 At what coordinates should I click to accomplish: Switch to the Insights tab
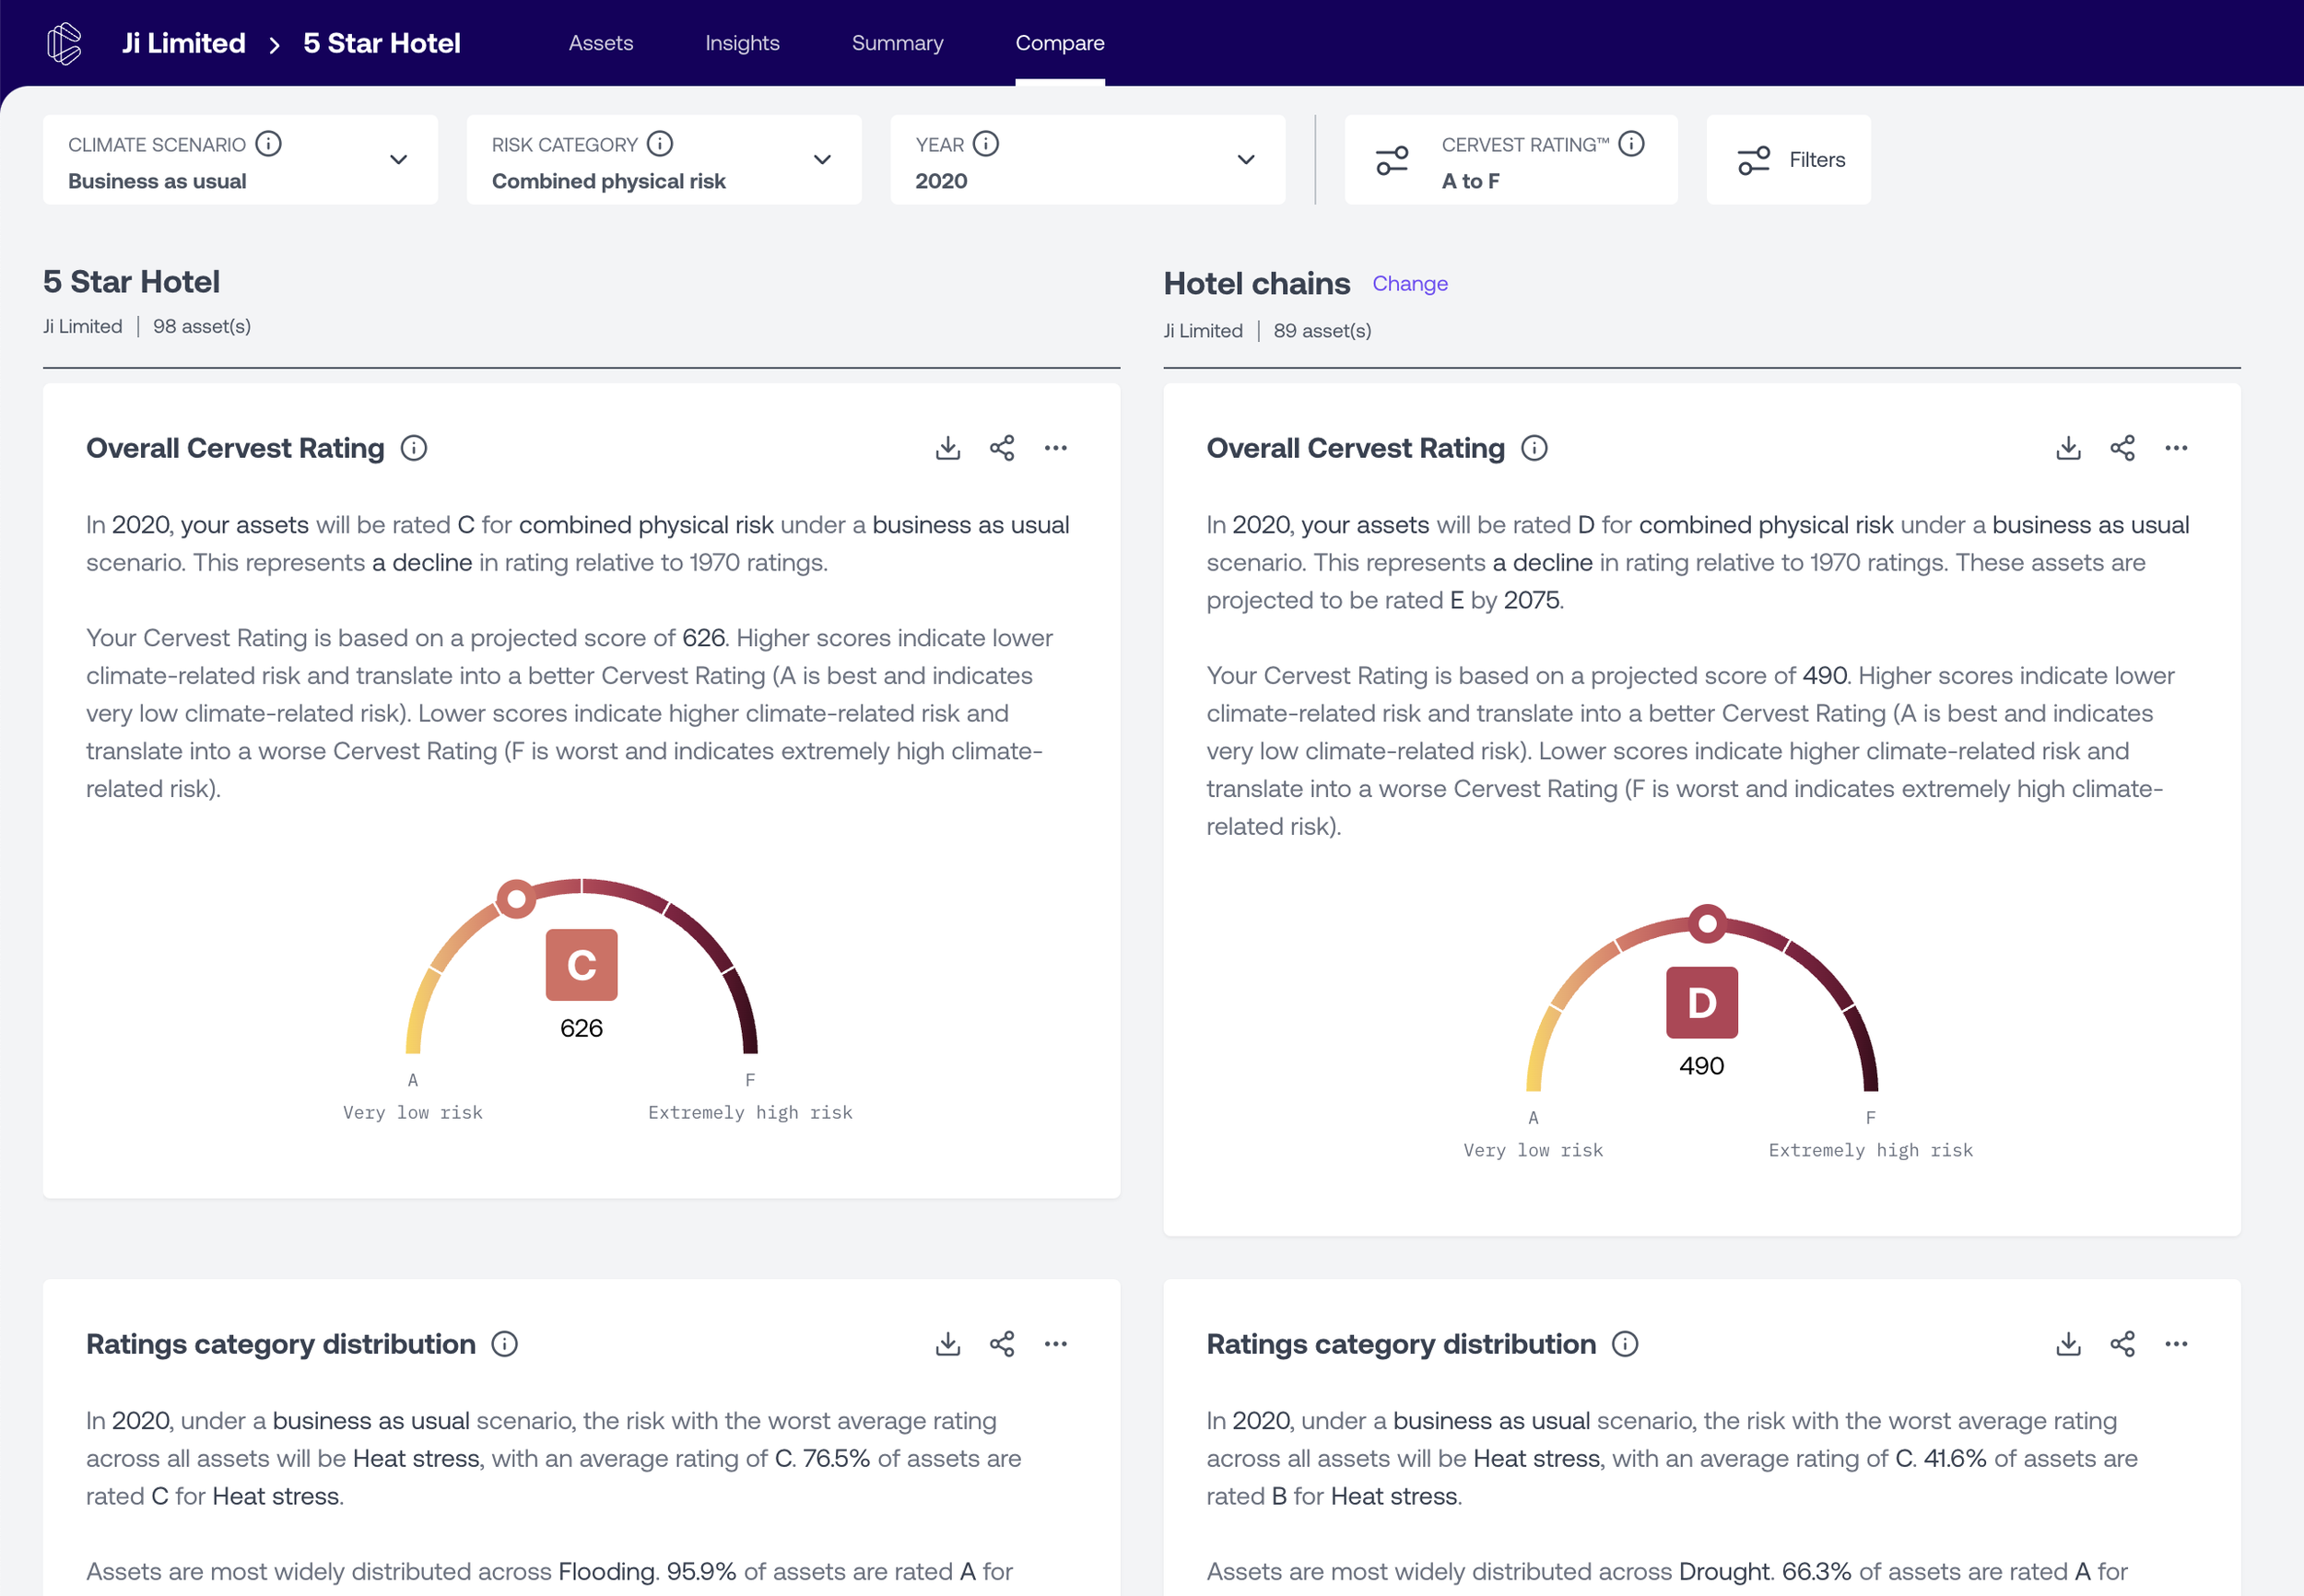[742, 43]
